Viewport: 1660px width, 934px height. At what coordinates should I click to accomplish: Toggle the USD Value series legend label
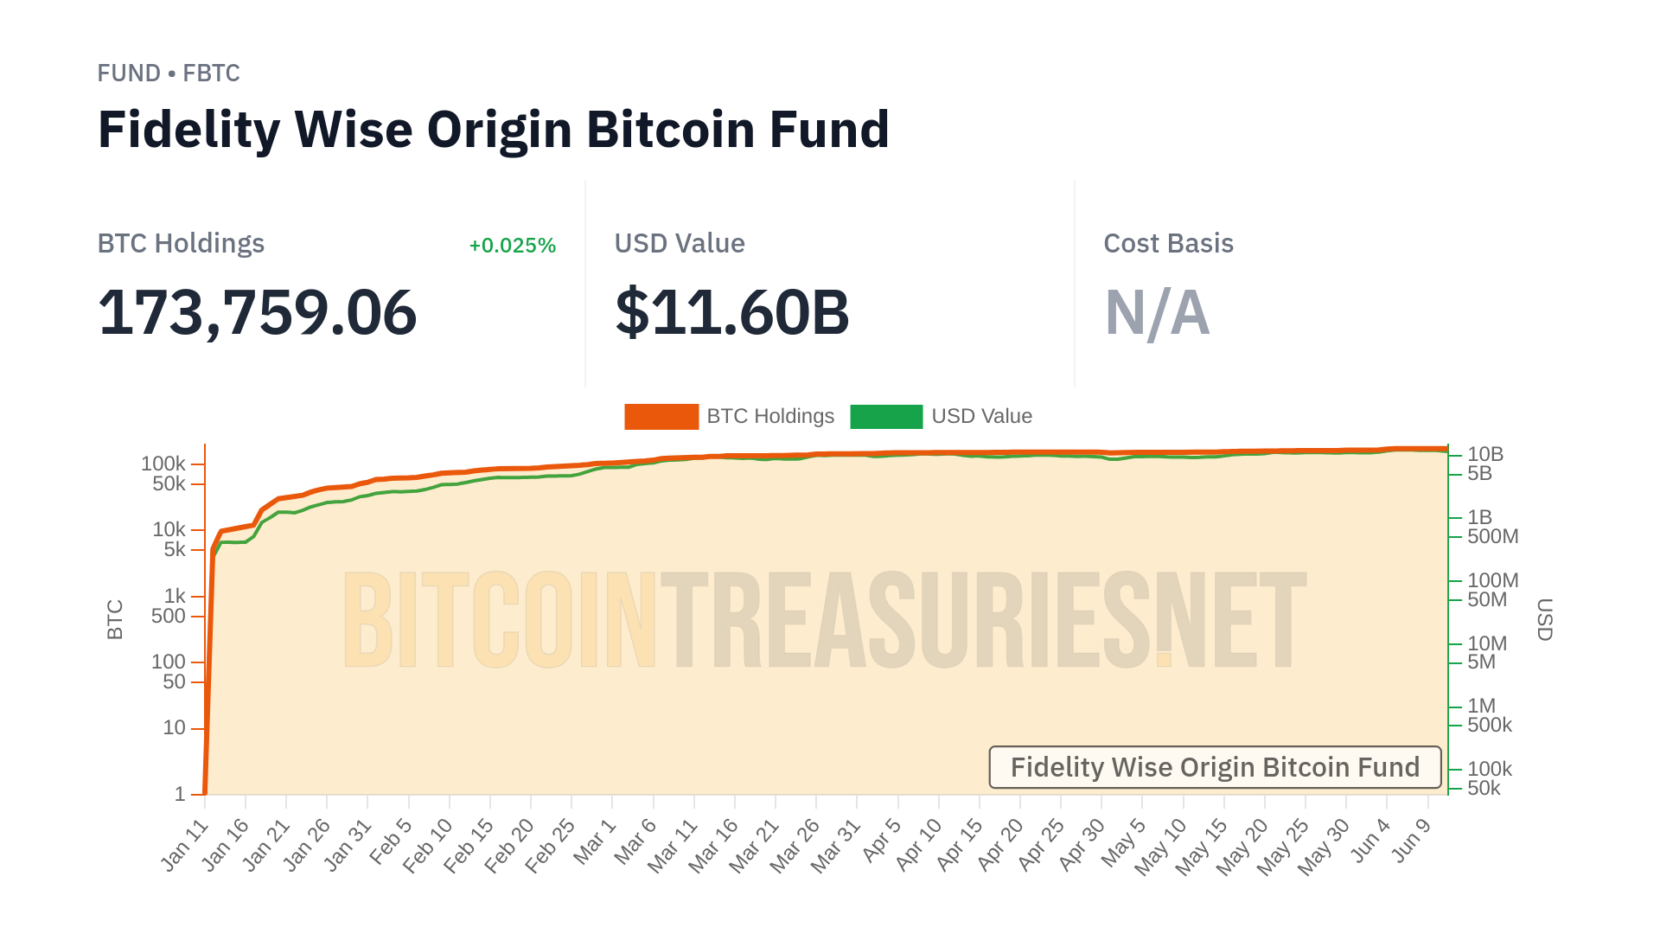point(981,417)
